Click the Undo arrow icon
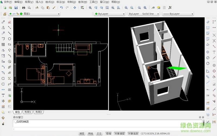Viewport: 217px width, 136px height. click(61, 8)
